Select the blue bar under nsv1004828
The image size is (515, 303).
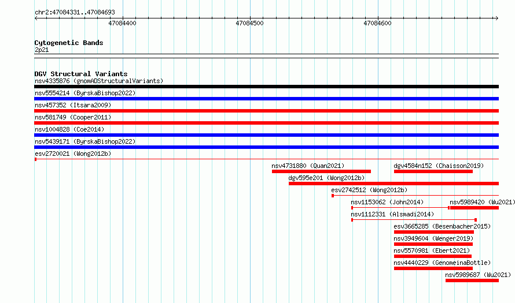click(266, 135)
